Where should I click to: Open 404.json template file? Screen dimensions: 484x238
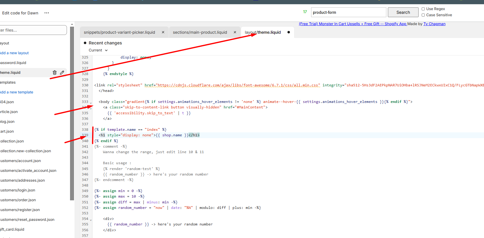click(x=7, y=102)
